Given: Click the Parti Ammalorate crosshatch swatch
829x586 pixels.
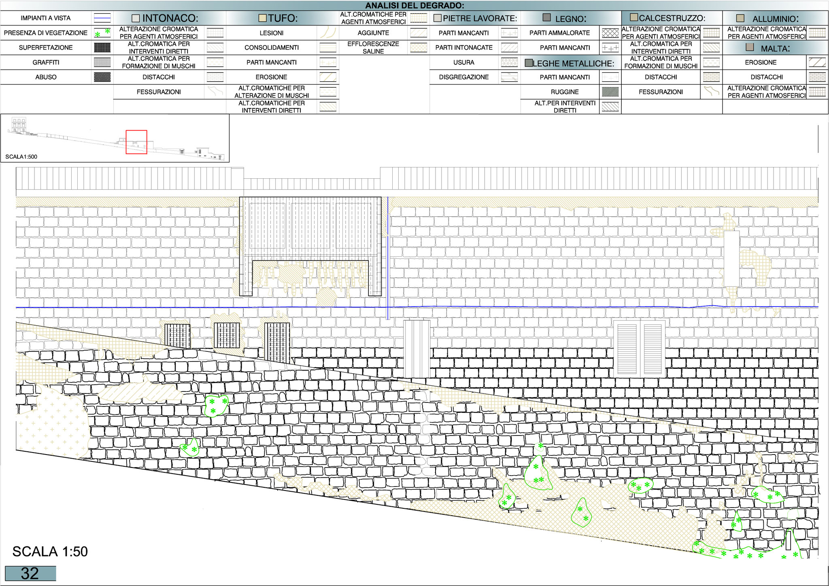Looking at the screenshot, I should coord(610,33).
